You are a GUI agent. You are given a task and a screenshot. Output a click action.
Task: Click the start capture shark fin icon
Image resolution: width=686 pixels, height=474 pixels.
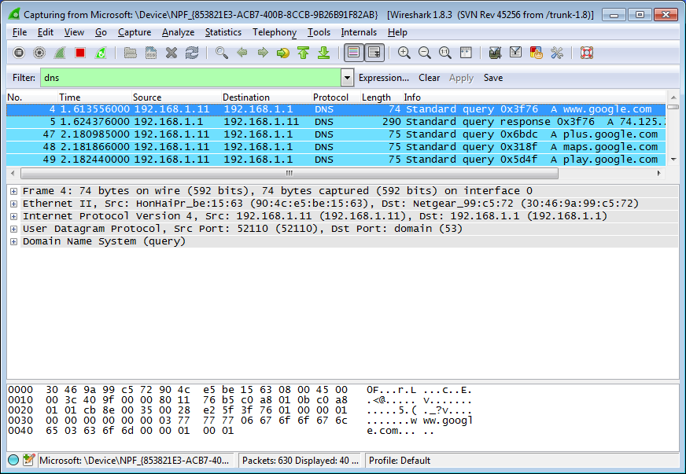tap(60, 53)
